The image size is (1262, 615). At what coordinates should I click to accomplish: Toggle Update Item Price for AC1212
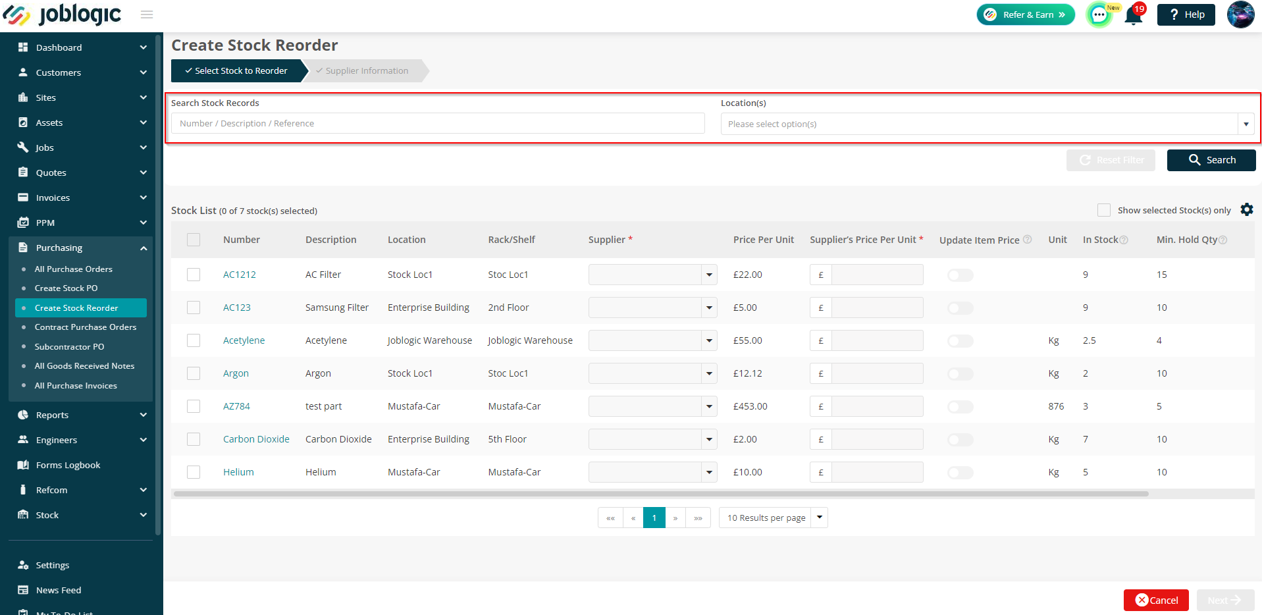[x=960, y=275]
